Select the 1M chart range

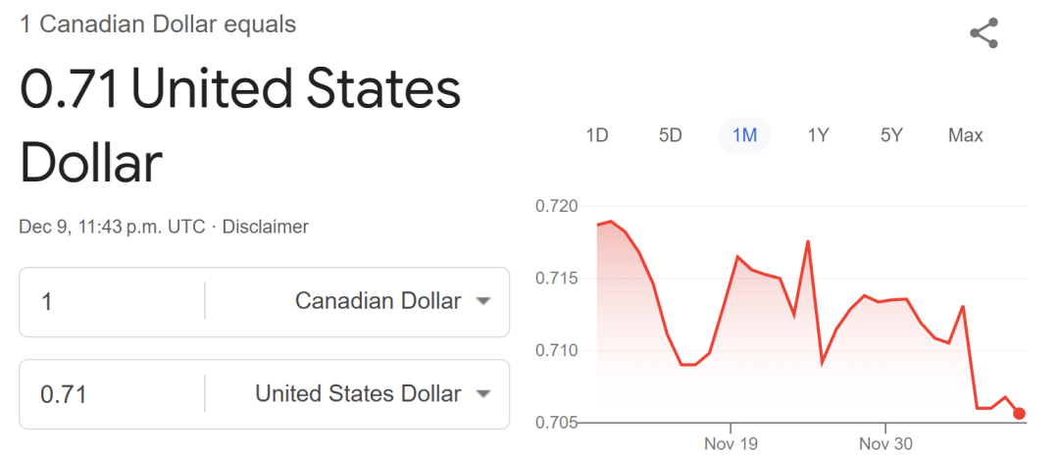(x=744, y=135)
